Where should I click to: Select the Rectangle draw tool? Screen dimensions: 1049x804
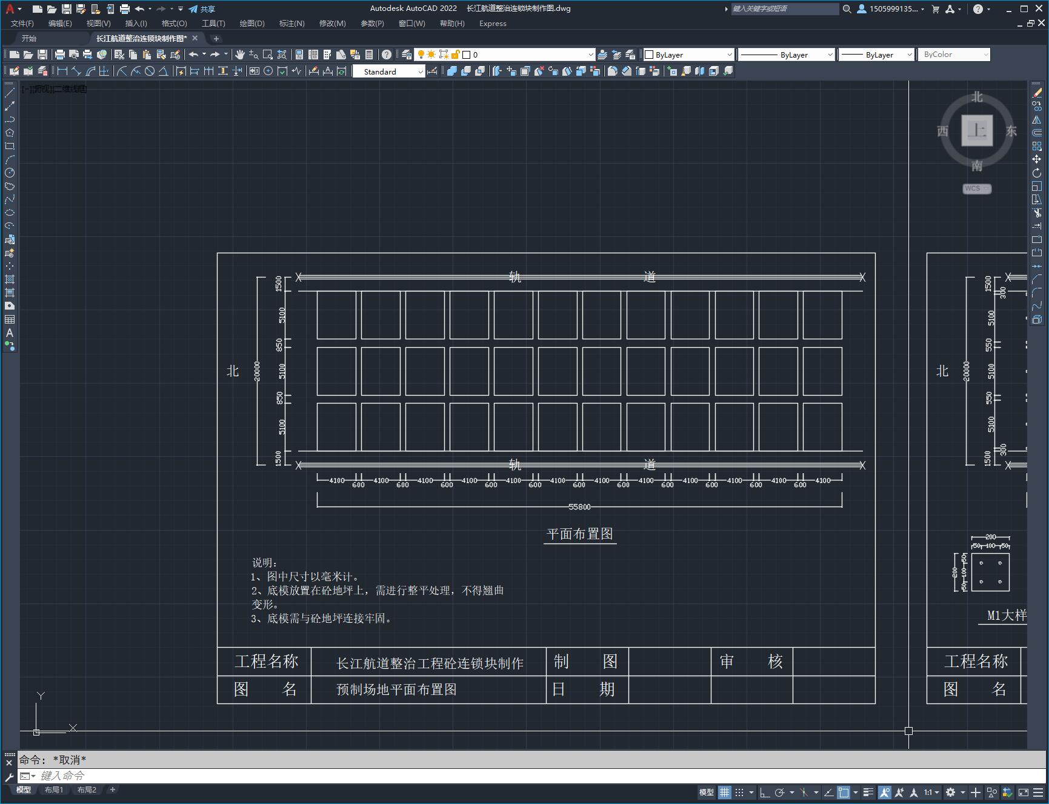[10, 146]
